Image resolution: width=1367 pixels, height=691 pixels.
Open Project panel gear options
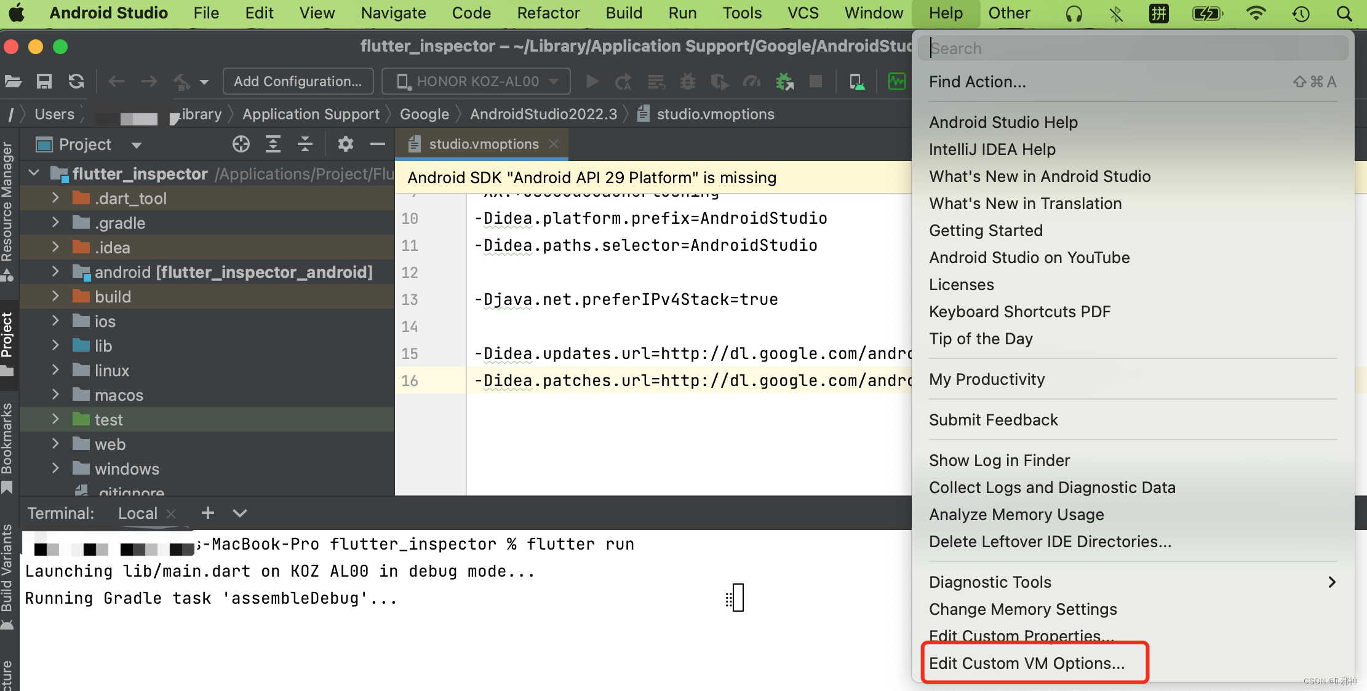pyautogui.click(x=346, y=144)
